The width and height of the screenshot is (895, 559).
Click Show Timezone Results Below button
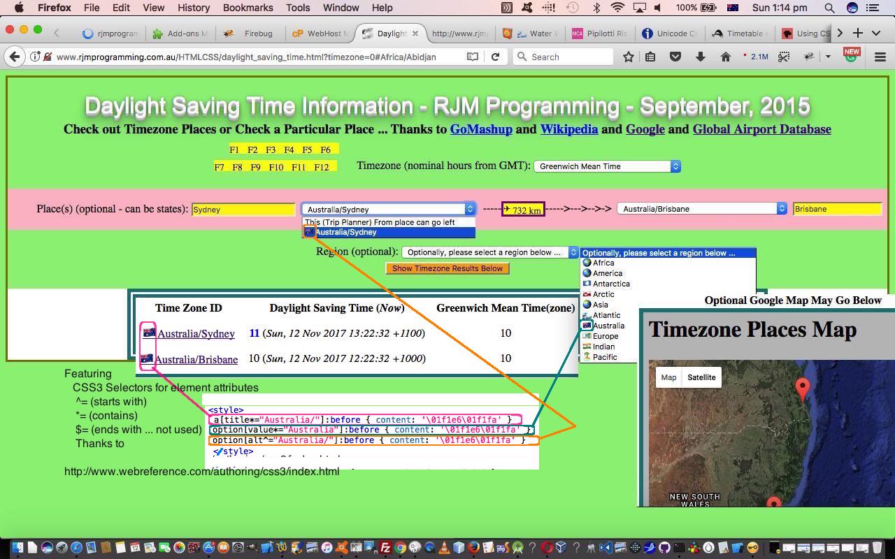[447, 268]
